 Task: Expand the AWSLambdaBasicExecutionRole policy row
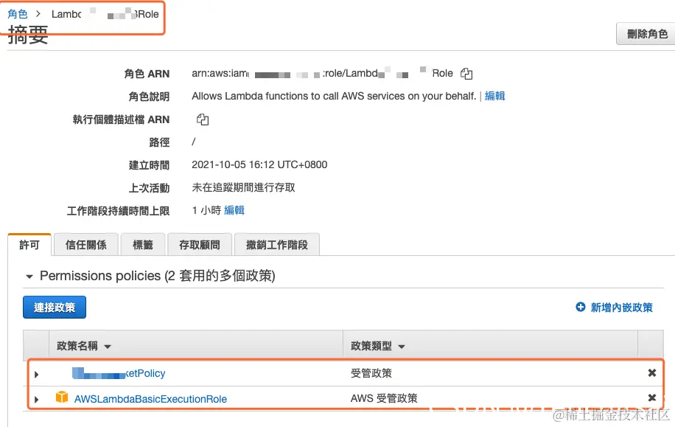click(37, 400)
